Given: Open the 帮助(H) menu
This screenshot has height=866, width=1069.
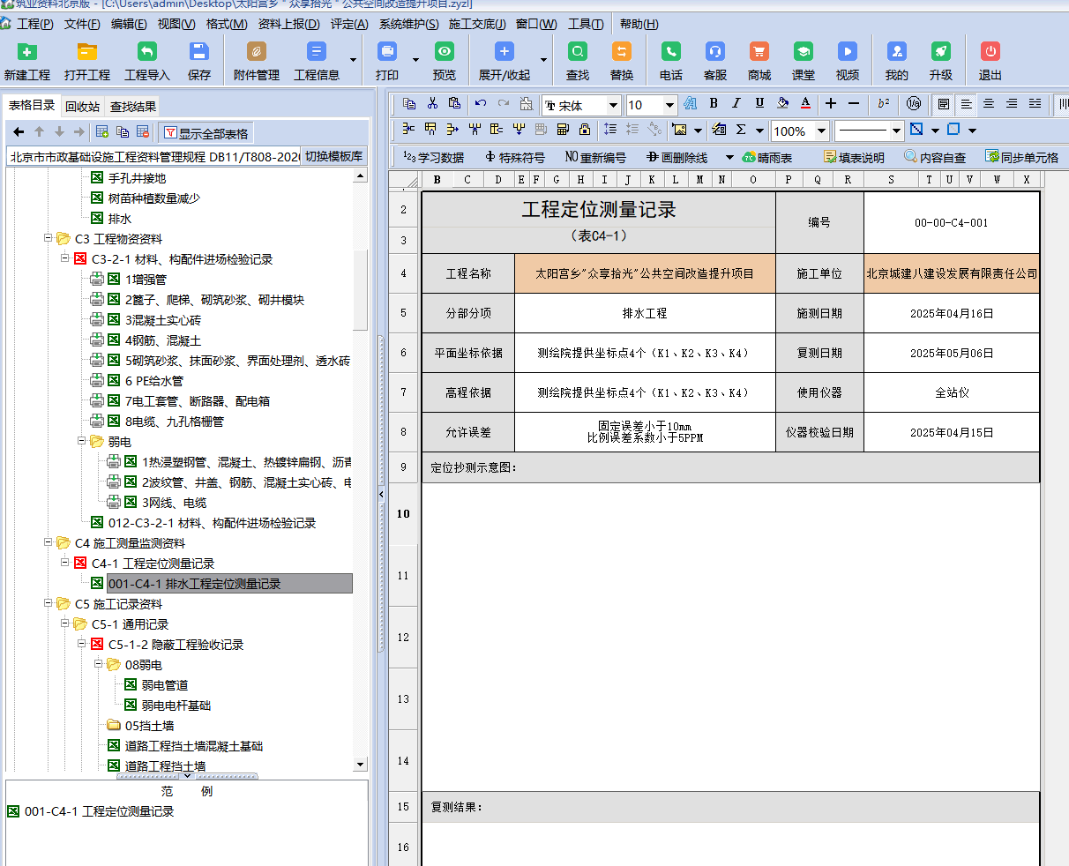Looking at the screenshot, I should coord(639,24).
